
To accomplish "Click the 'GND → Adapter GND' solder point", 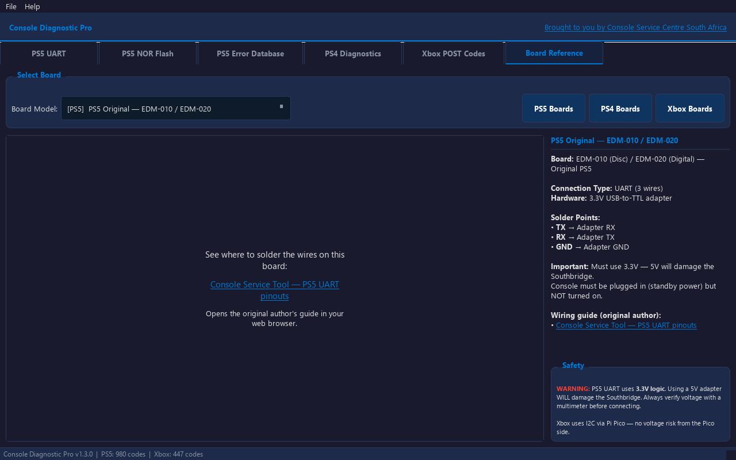I will click(x=590, y=247).
